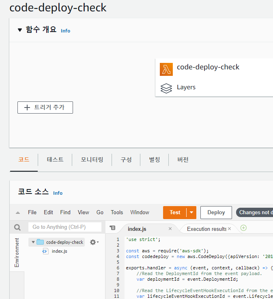Click the Go to Anything search field
The width and height of the screenshot is (273, 299).
tap(65, 227)
